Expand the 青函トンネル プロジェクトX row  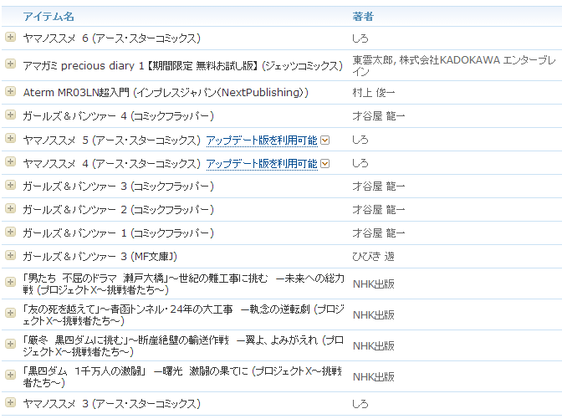coord(10,314)
